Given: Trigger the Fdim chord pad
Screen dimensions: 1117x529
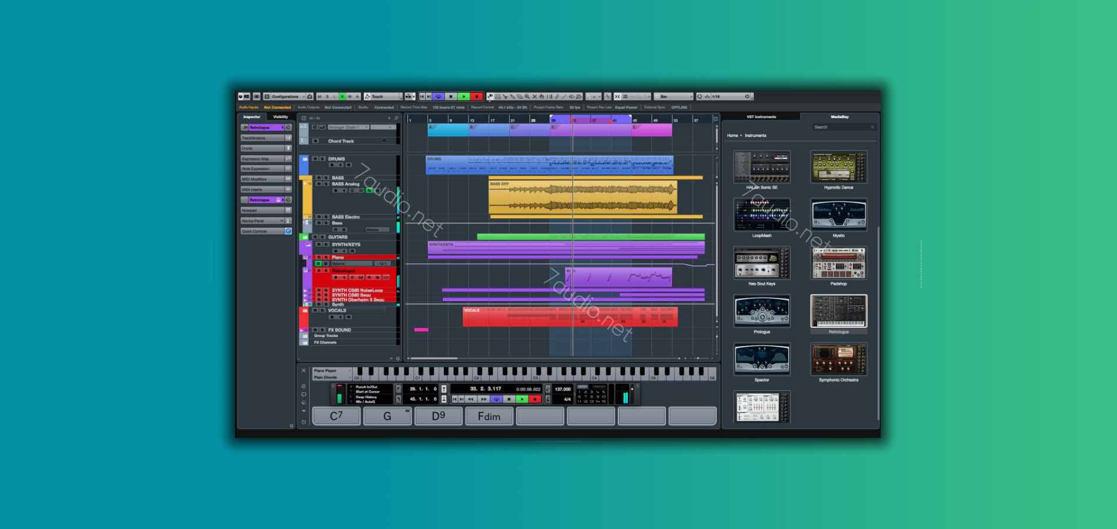Looking at the screenshot, I should 489,416.
